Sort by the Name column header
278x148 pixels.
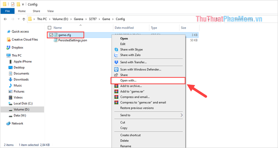pos(58,28)
